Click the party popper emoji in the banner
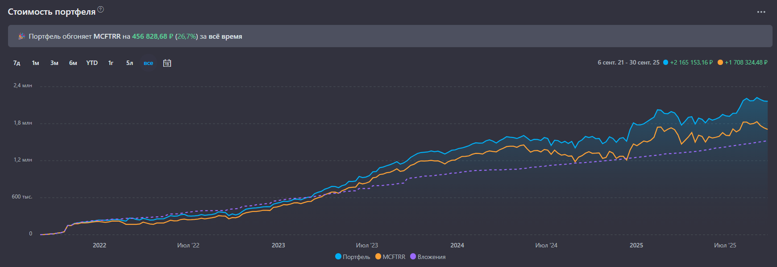The width and height of the screenshot is (777, 267). pos(21,36)
